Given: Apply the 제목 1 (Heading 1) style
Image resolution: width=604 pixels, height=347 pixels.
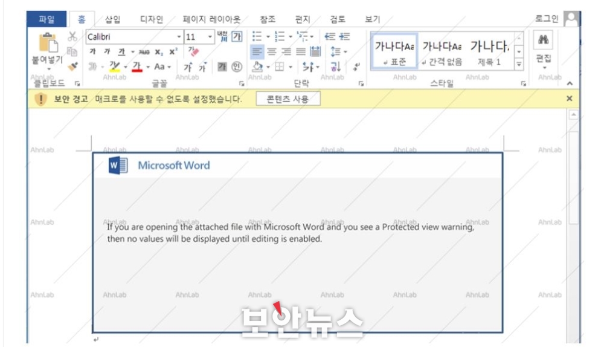Looking at the screenshot, I should pos(489,51).
